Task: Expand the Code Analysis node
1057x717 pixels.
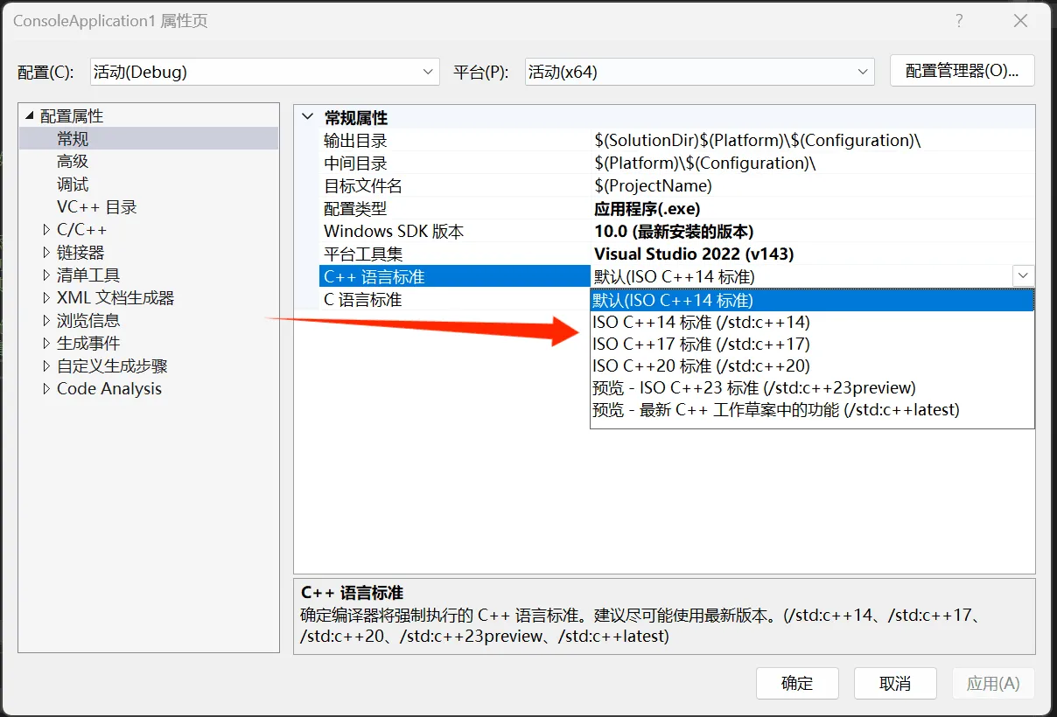Action: pos(47,389)
